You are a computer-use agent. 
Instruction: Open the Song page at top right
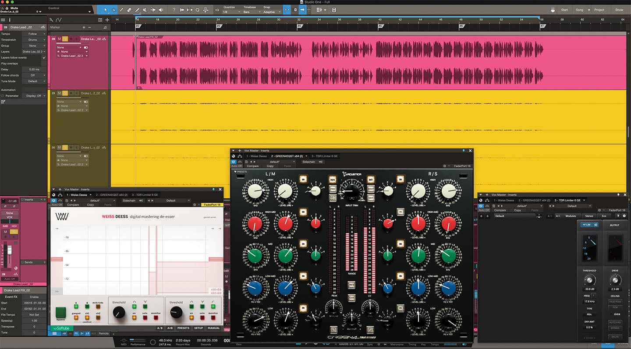click(x=579, y=10)
